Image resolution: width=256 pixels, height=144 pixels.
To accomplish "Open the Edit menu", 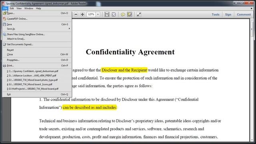I will click(12, 8).
